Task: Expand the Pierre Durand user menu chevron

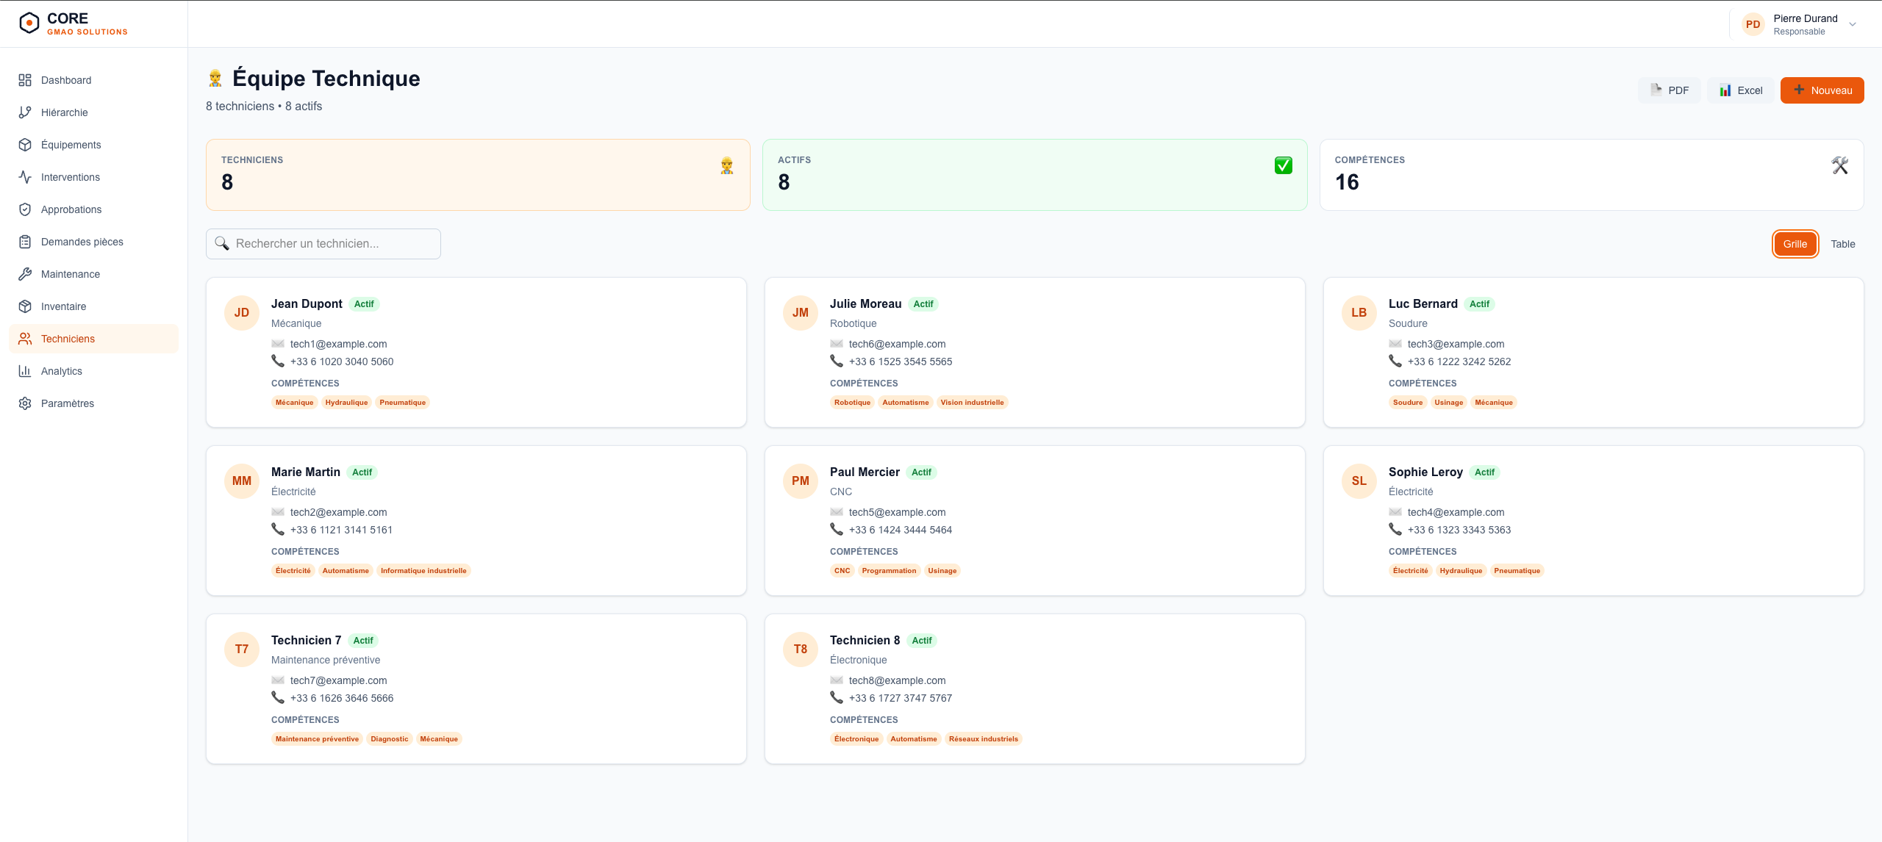Action: (1853, 24)
